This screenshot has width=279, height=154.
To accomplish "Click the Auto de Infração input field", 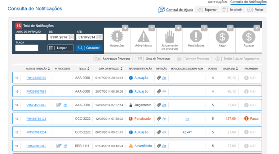I will click(30, 37).
